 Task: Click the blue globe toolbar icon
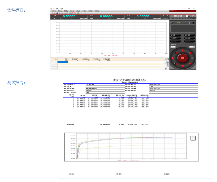(x=59, y=13)
